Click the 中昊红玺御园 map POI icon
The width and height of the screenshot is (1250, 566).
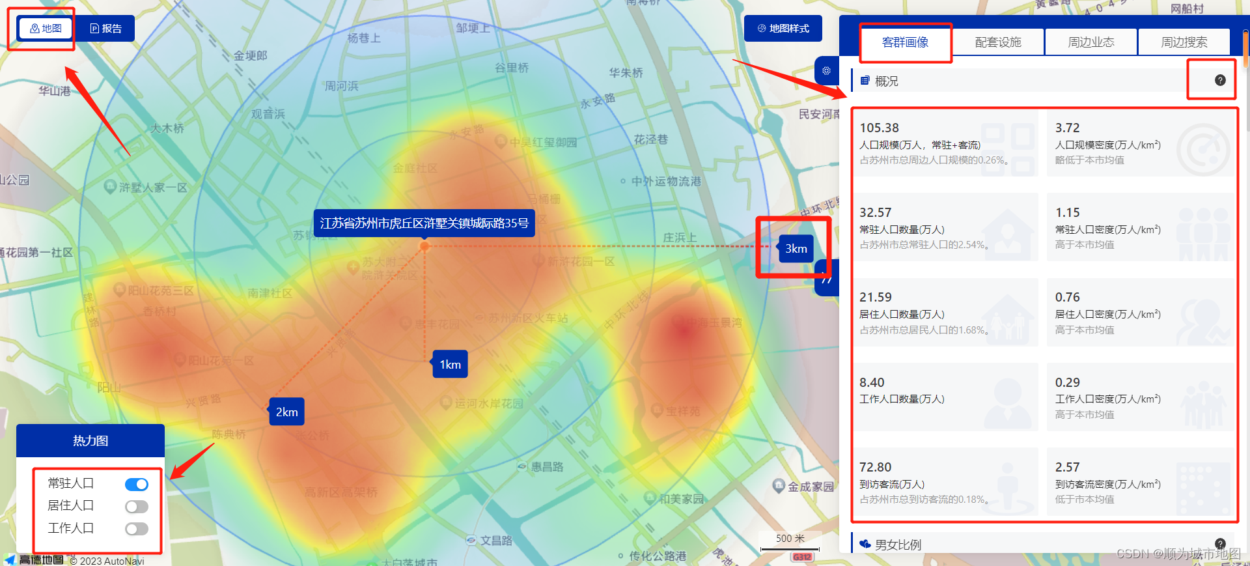pyautogui.click(x=501, y=141)
